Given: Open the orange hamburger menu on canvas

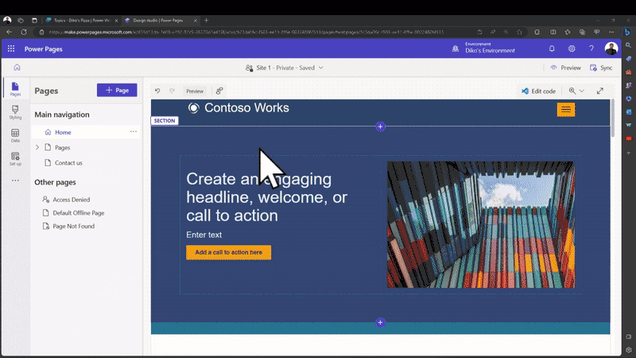Looking at the screenshot, I should pos(566,109).
